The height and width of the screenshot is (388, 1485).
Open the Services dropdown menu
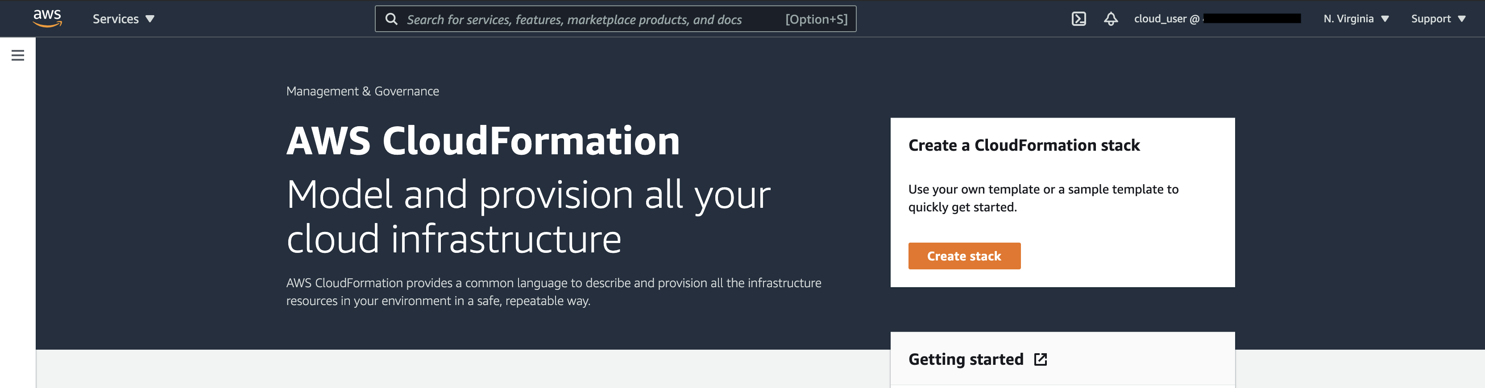[123, 19]
